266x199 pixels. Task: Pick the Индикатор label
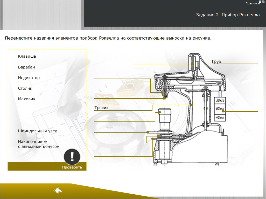(29, 78)
